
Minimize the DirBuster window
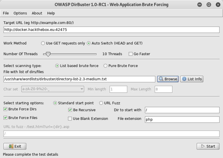200,5
